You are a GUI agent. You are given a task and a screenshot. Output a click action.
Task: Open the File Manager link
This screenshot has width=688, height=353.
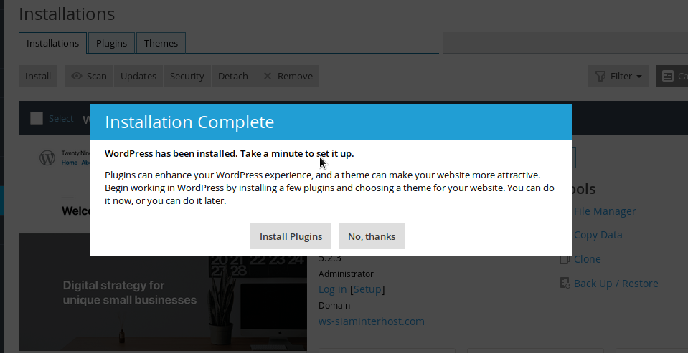coord(604,211)
